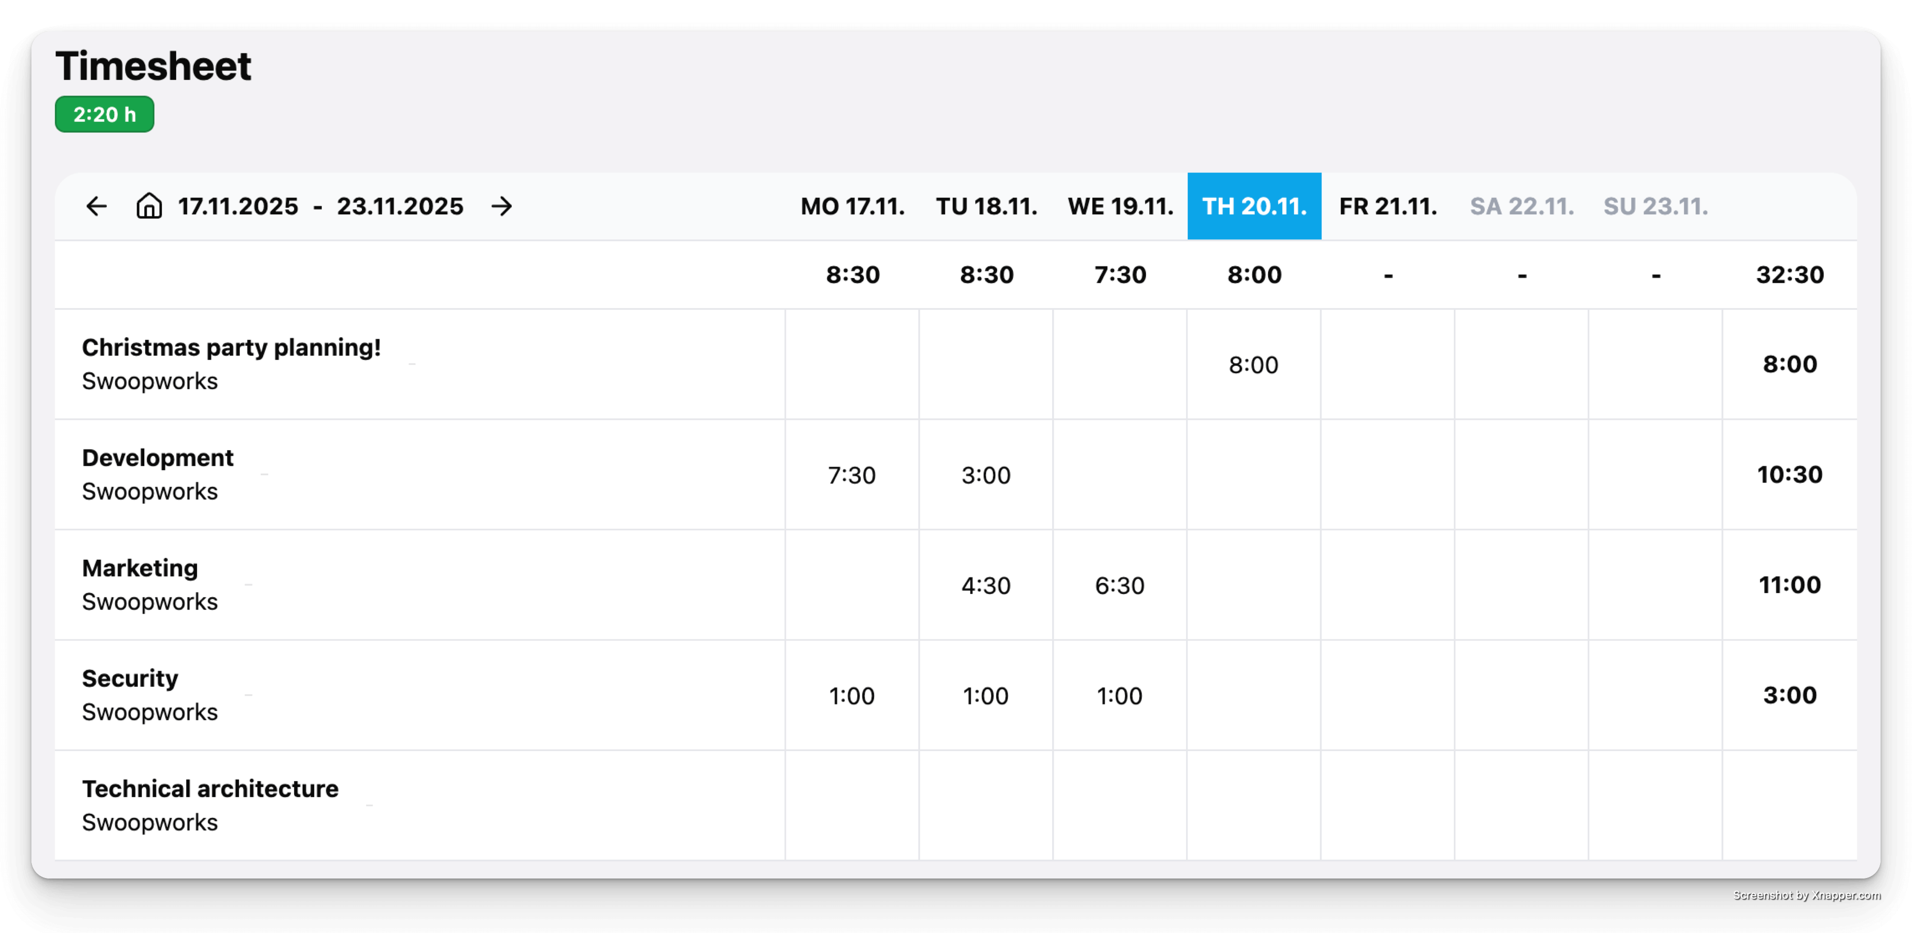Viewport: 1912px width, 933px height.
Task: Click Security's Tuesday 1:00 entry
Action: pos(986,695)
